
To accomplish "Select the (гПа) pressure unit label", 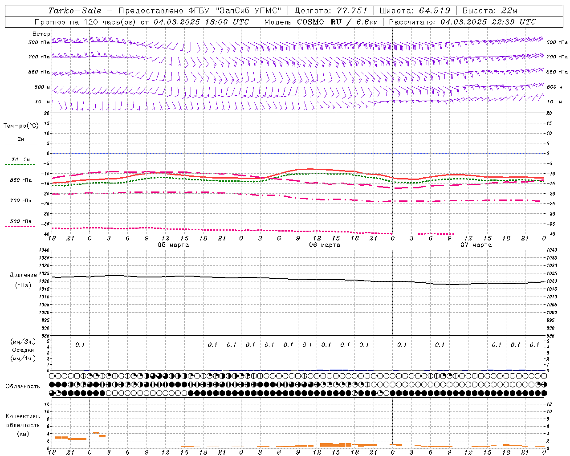I will point(23,285).
